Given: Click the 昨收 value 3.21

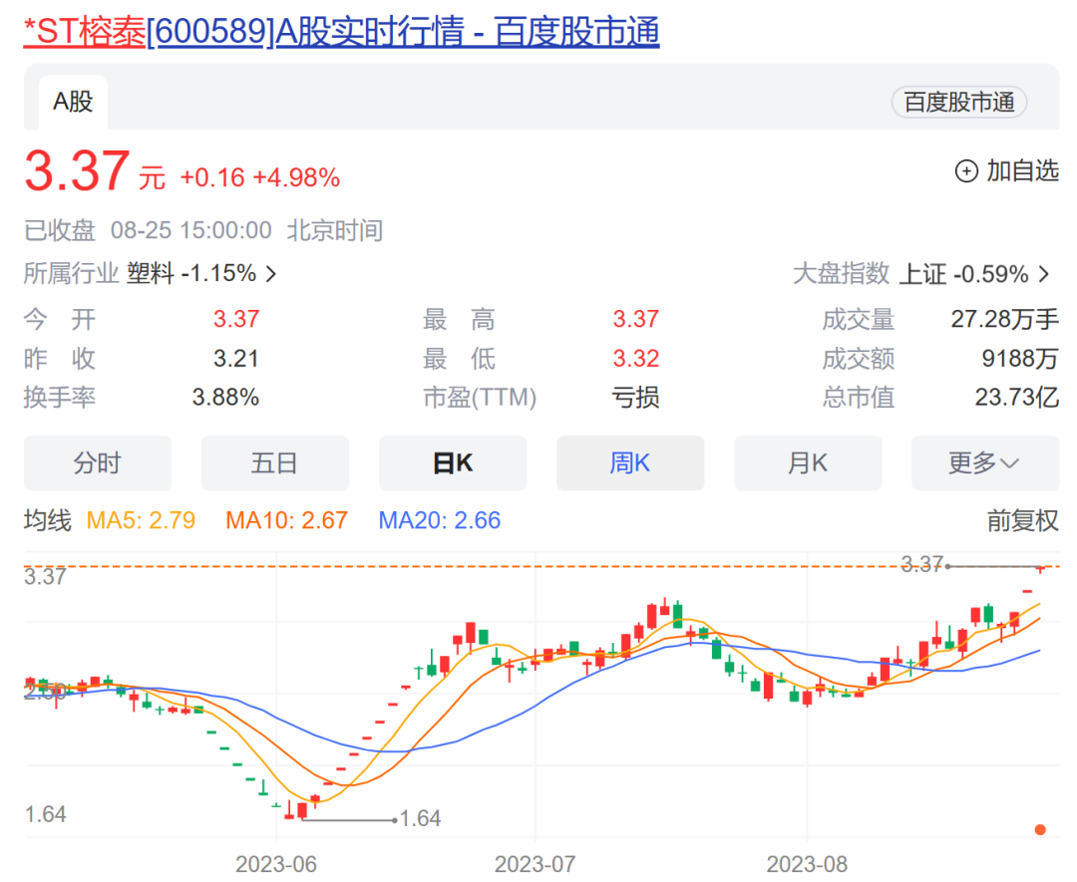Looking at the screenshot, I should [236, 359].
